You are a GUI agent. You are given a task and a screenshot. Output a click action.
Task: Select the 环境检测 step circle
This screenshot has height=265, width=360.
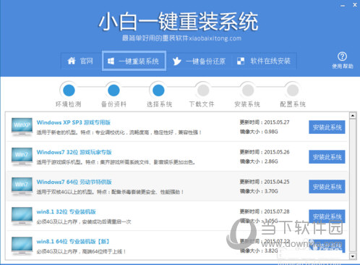(x=69, y=91)
